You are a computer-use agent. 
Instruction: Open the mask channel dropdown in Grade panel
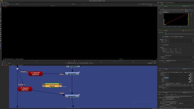point(173,84)
